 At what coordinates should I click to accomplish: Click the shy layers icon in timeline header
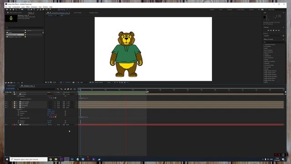tap(65, 89)
